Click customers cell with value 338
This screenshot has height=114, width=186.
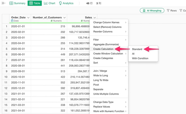(x=49, y=105)
